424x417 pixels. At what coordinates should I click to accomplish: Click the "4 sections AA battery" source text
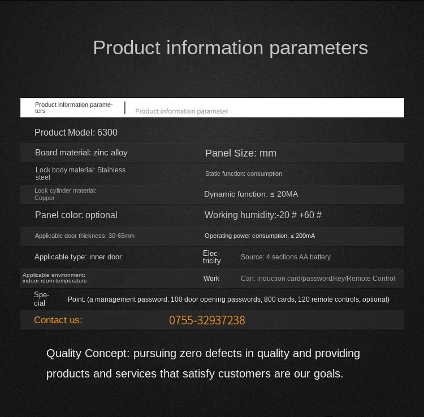(x=285, y=257)
